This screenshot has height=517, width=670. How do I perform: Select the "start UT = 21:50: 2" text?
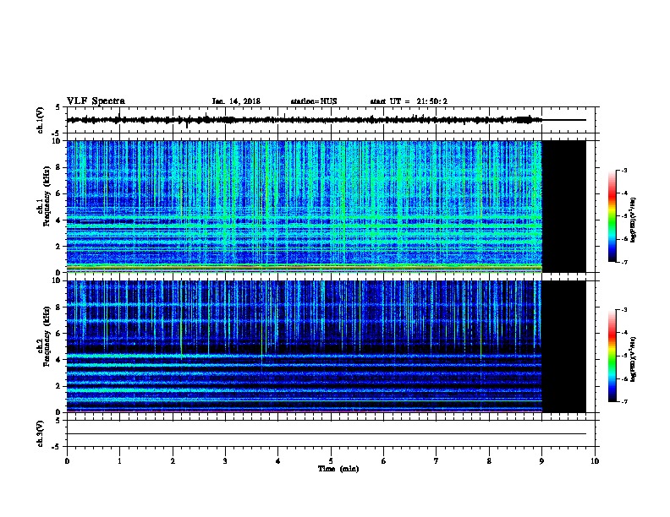click(x=409, y=101)
